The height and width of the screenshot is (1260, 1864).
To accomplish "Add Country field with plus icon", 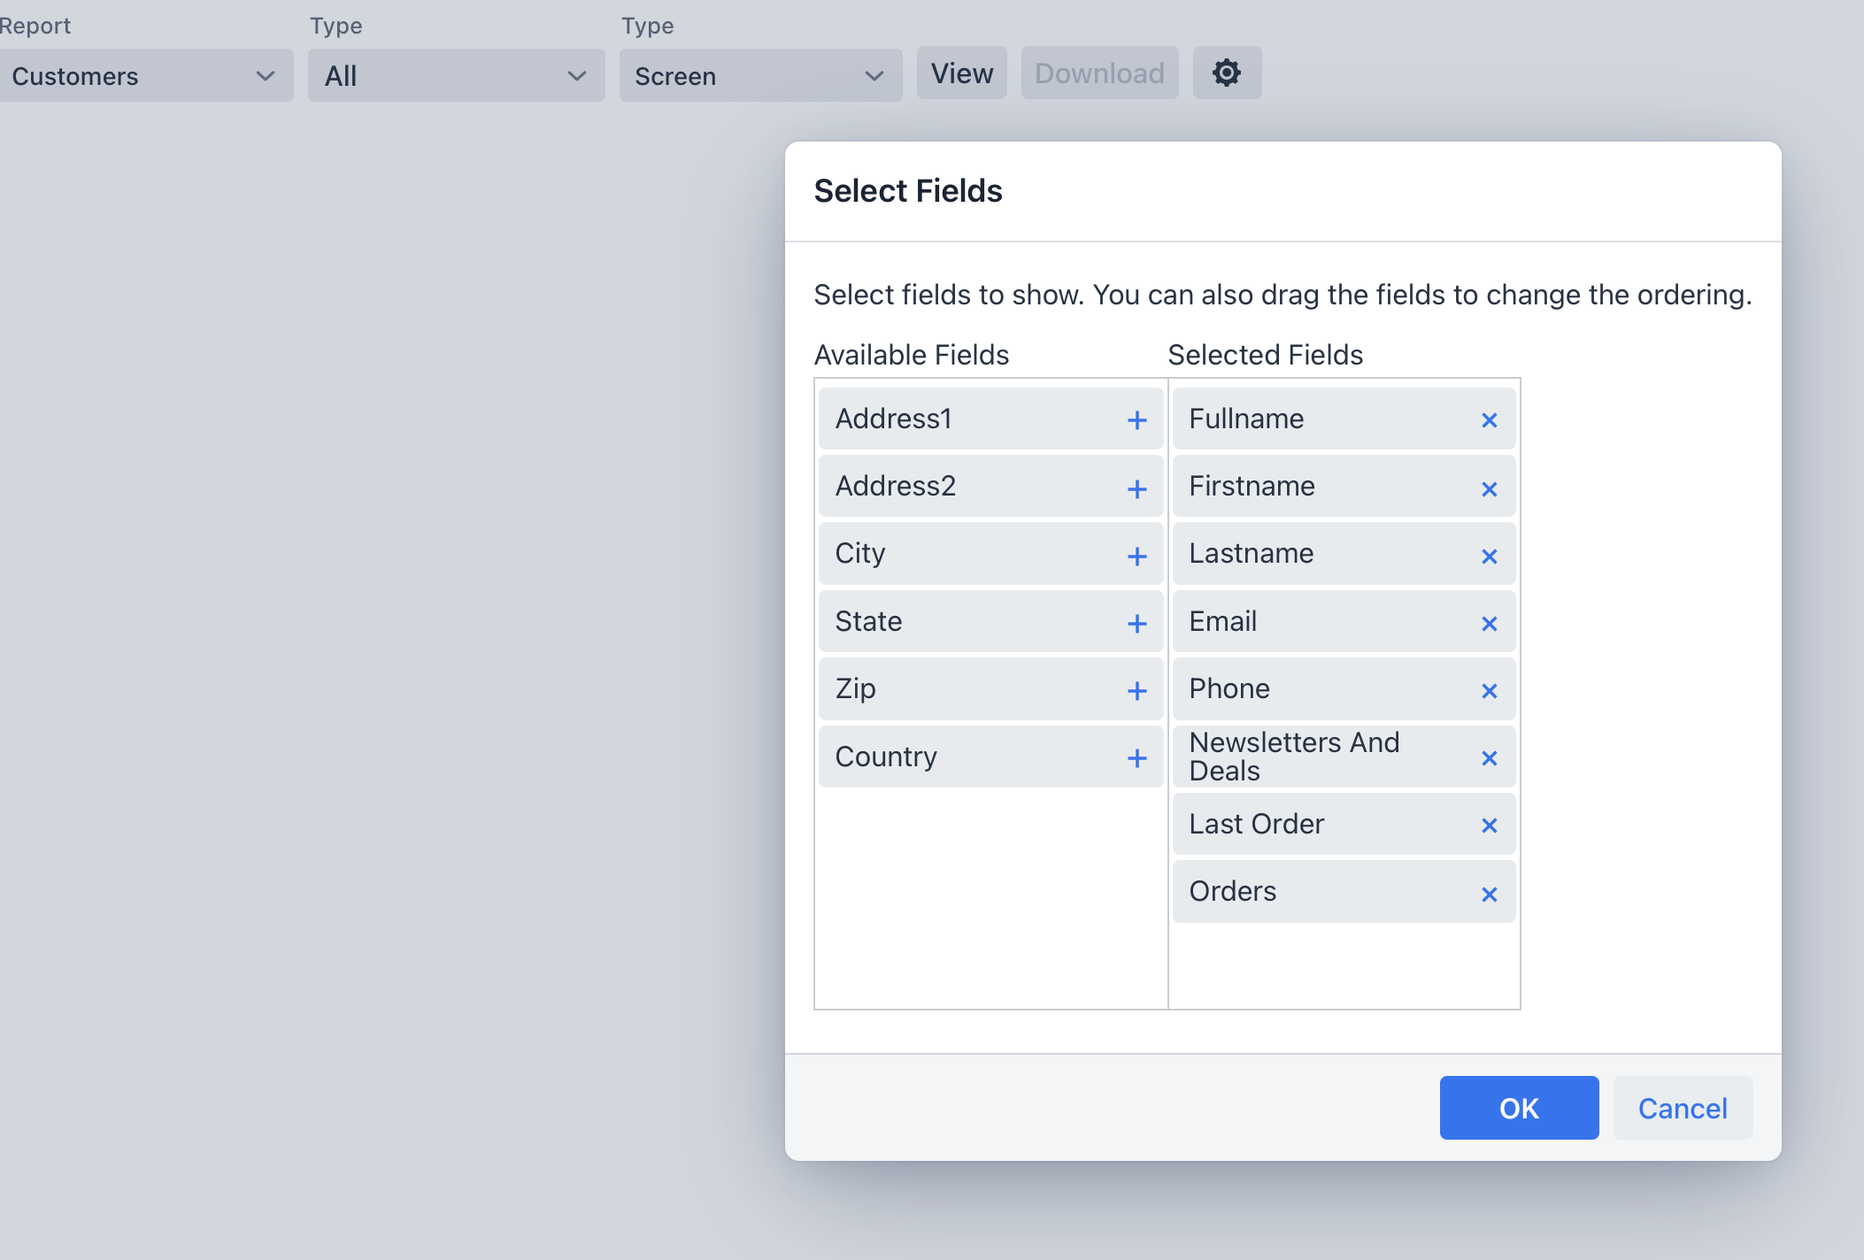I will [1136, 758].
